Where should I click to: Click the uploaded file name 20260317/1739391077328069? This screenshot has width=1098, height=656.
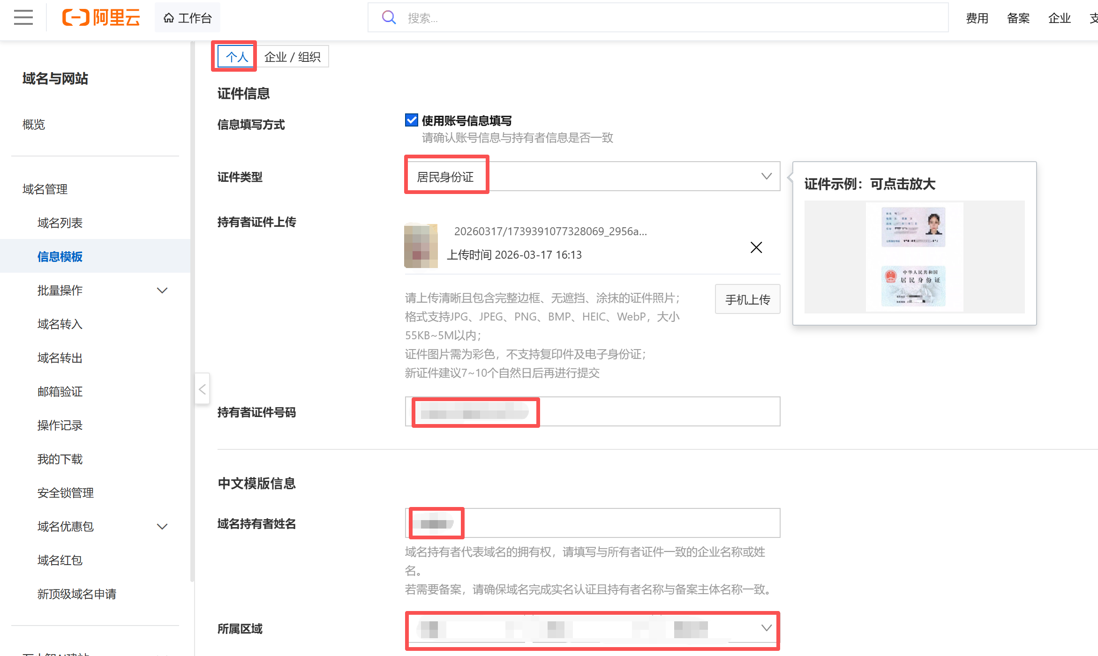pos(550,231)
